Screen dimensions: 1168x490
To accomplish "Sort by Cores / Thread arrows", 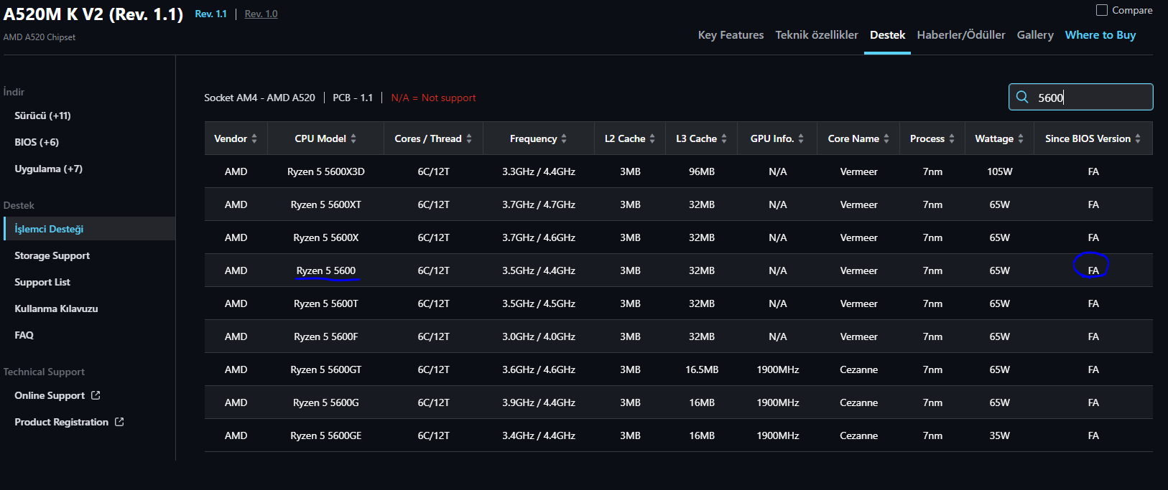I will (469, 138).
